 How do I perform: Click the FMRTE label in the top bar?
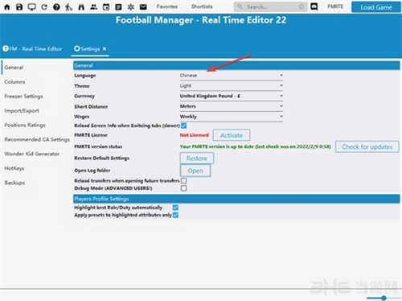point(335,6)
